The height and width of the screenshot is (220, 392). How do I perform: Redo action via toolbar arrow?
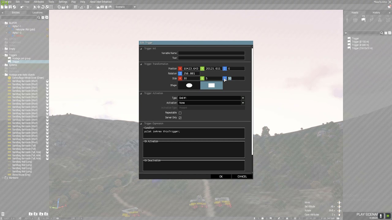pyautogui.click(x=26, y=7)
